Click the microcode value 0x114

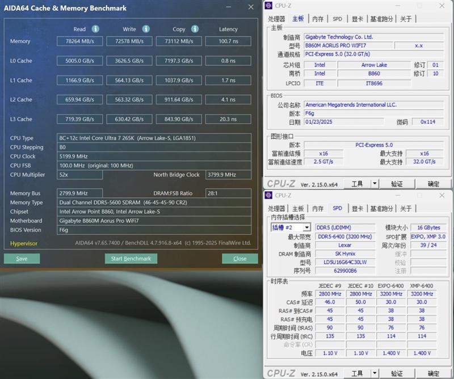tap(428, 122)
